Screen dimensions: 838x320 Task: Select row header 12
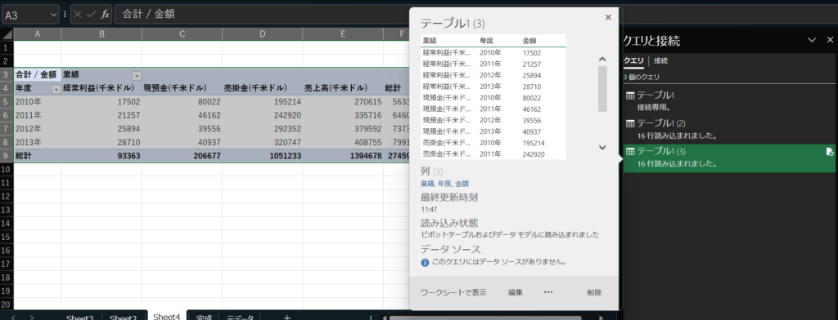[x=7, y=197]
